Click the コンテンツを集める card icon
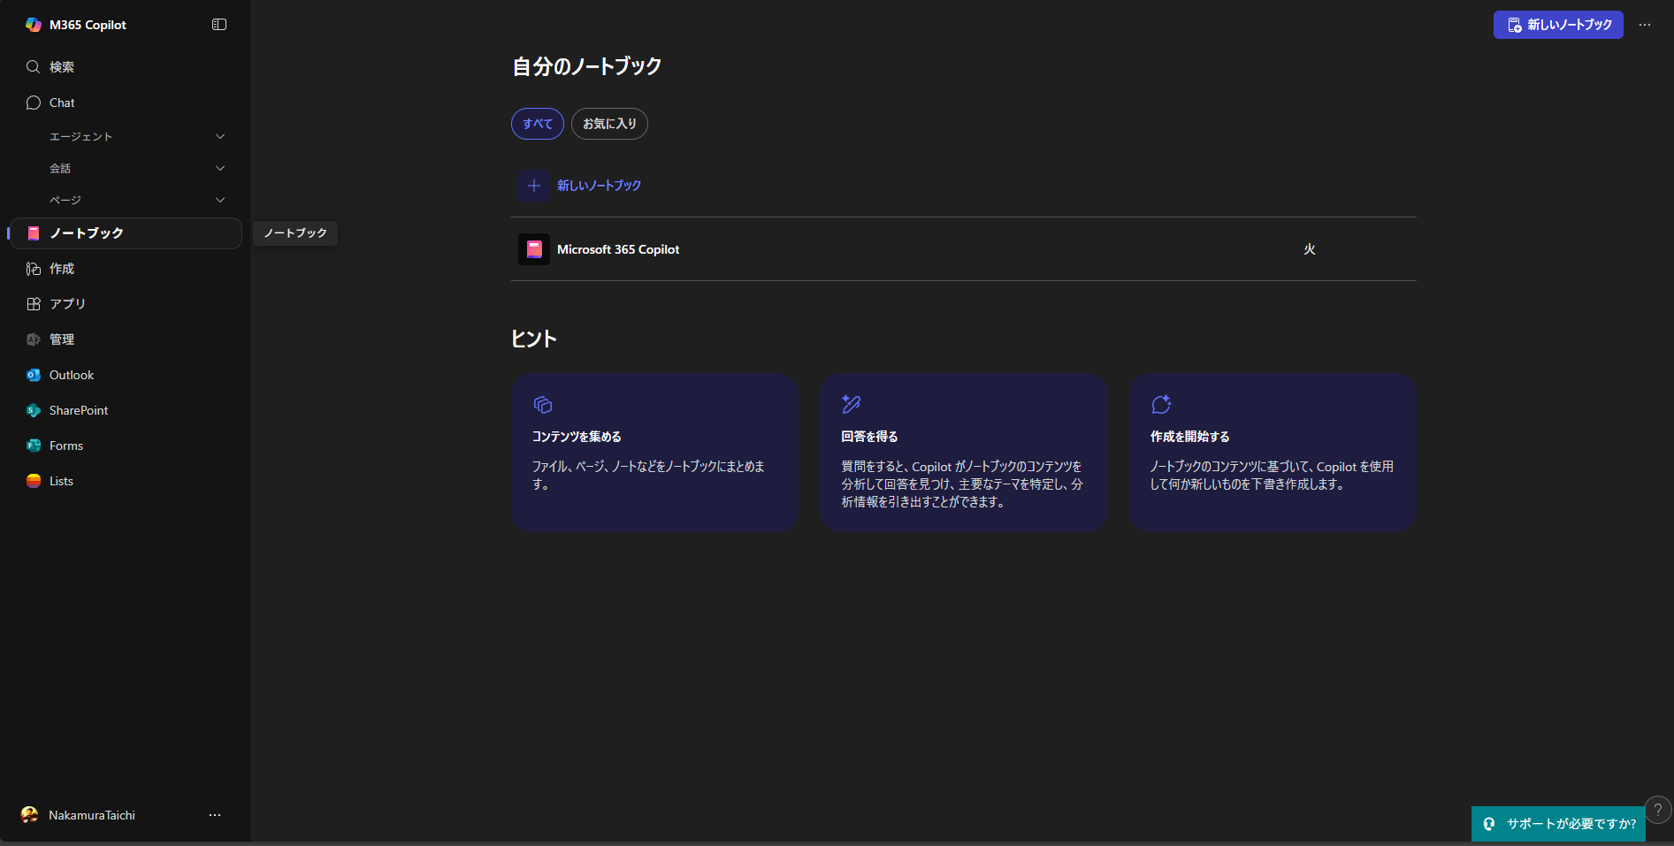This screenshot has width=1674, height=846. point(543,405)
